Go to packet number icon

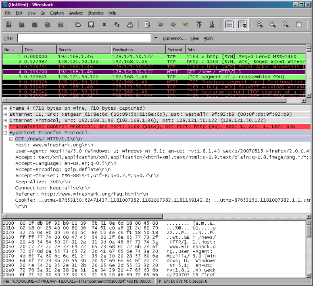(x=186, y=25)
